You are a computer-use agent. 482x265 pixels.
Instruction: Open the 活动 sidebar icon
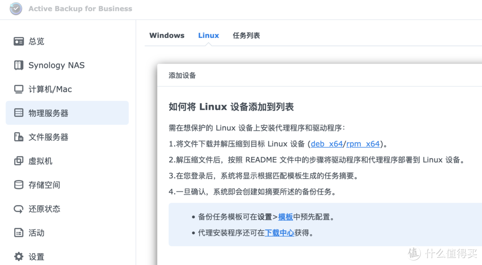tap(18, 232)
